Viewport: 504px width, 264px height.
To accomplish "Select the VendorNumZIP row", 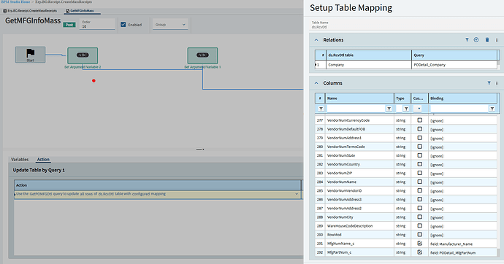I will tap(406, 173).
